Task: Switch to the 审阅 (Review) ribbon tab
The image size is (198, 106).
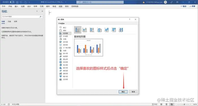Action: (54, 6)
